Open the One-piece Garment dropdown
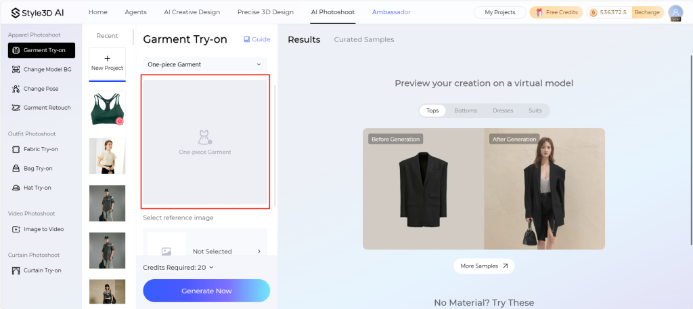Viewport: 693px width, 309px height. (205, 64)
